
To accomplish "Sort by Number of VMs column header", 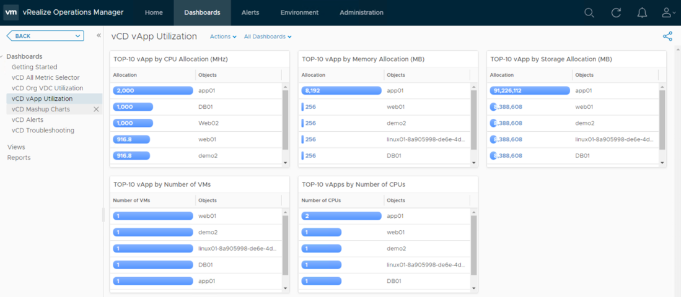I will 131,200.
